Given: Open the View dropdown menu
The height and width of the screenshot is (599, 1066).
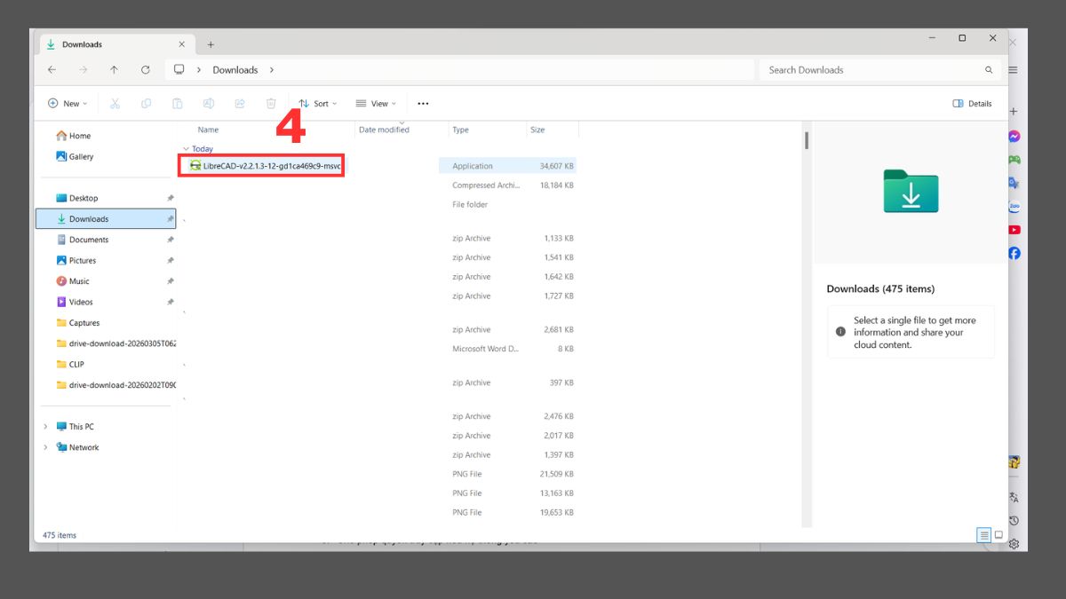Looking at the screenshot, I should [376, 104].
